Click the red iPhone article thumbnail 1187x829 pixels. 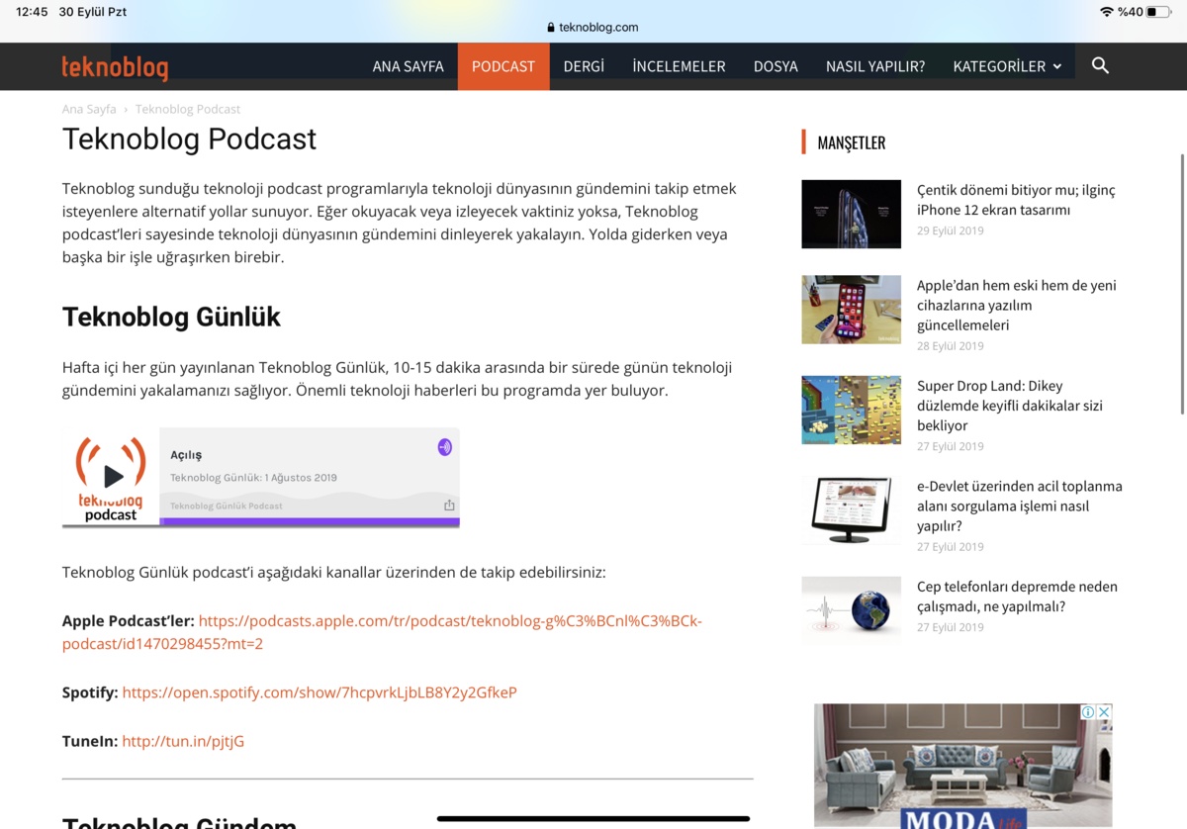pos(851,310)
